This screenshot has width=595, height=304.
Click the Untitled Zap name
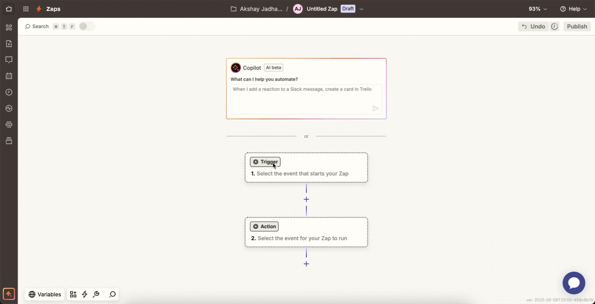[x=322, y=9]
